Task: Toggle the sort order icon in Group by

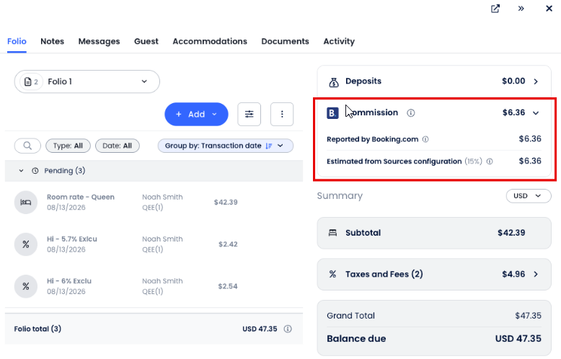Action: 269,146
